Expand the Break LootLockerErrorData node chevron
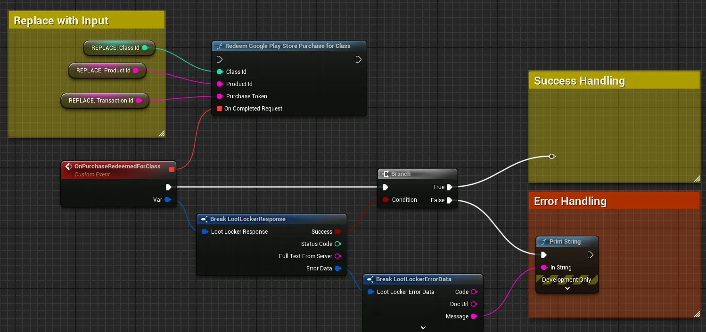This screenshot has height=332, width=706. pos(423,327)
